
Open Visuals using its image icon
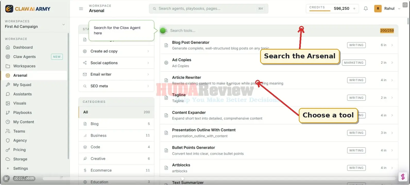(x=8, y=103)
